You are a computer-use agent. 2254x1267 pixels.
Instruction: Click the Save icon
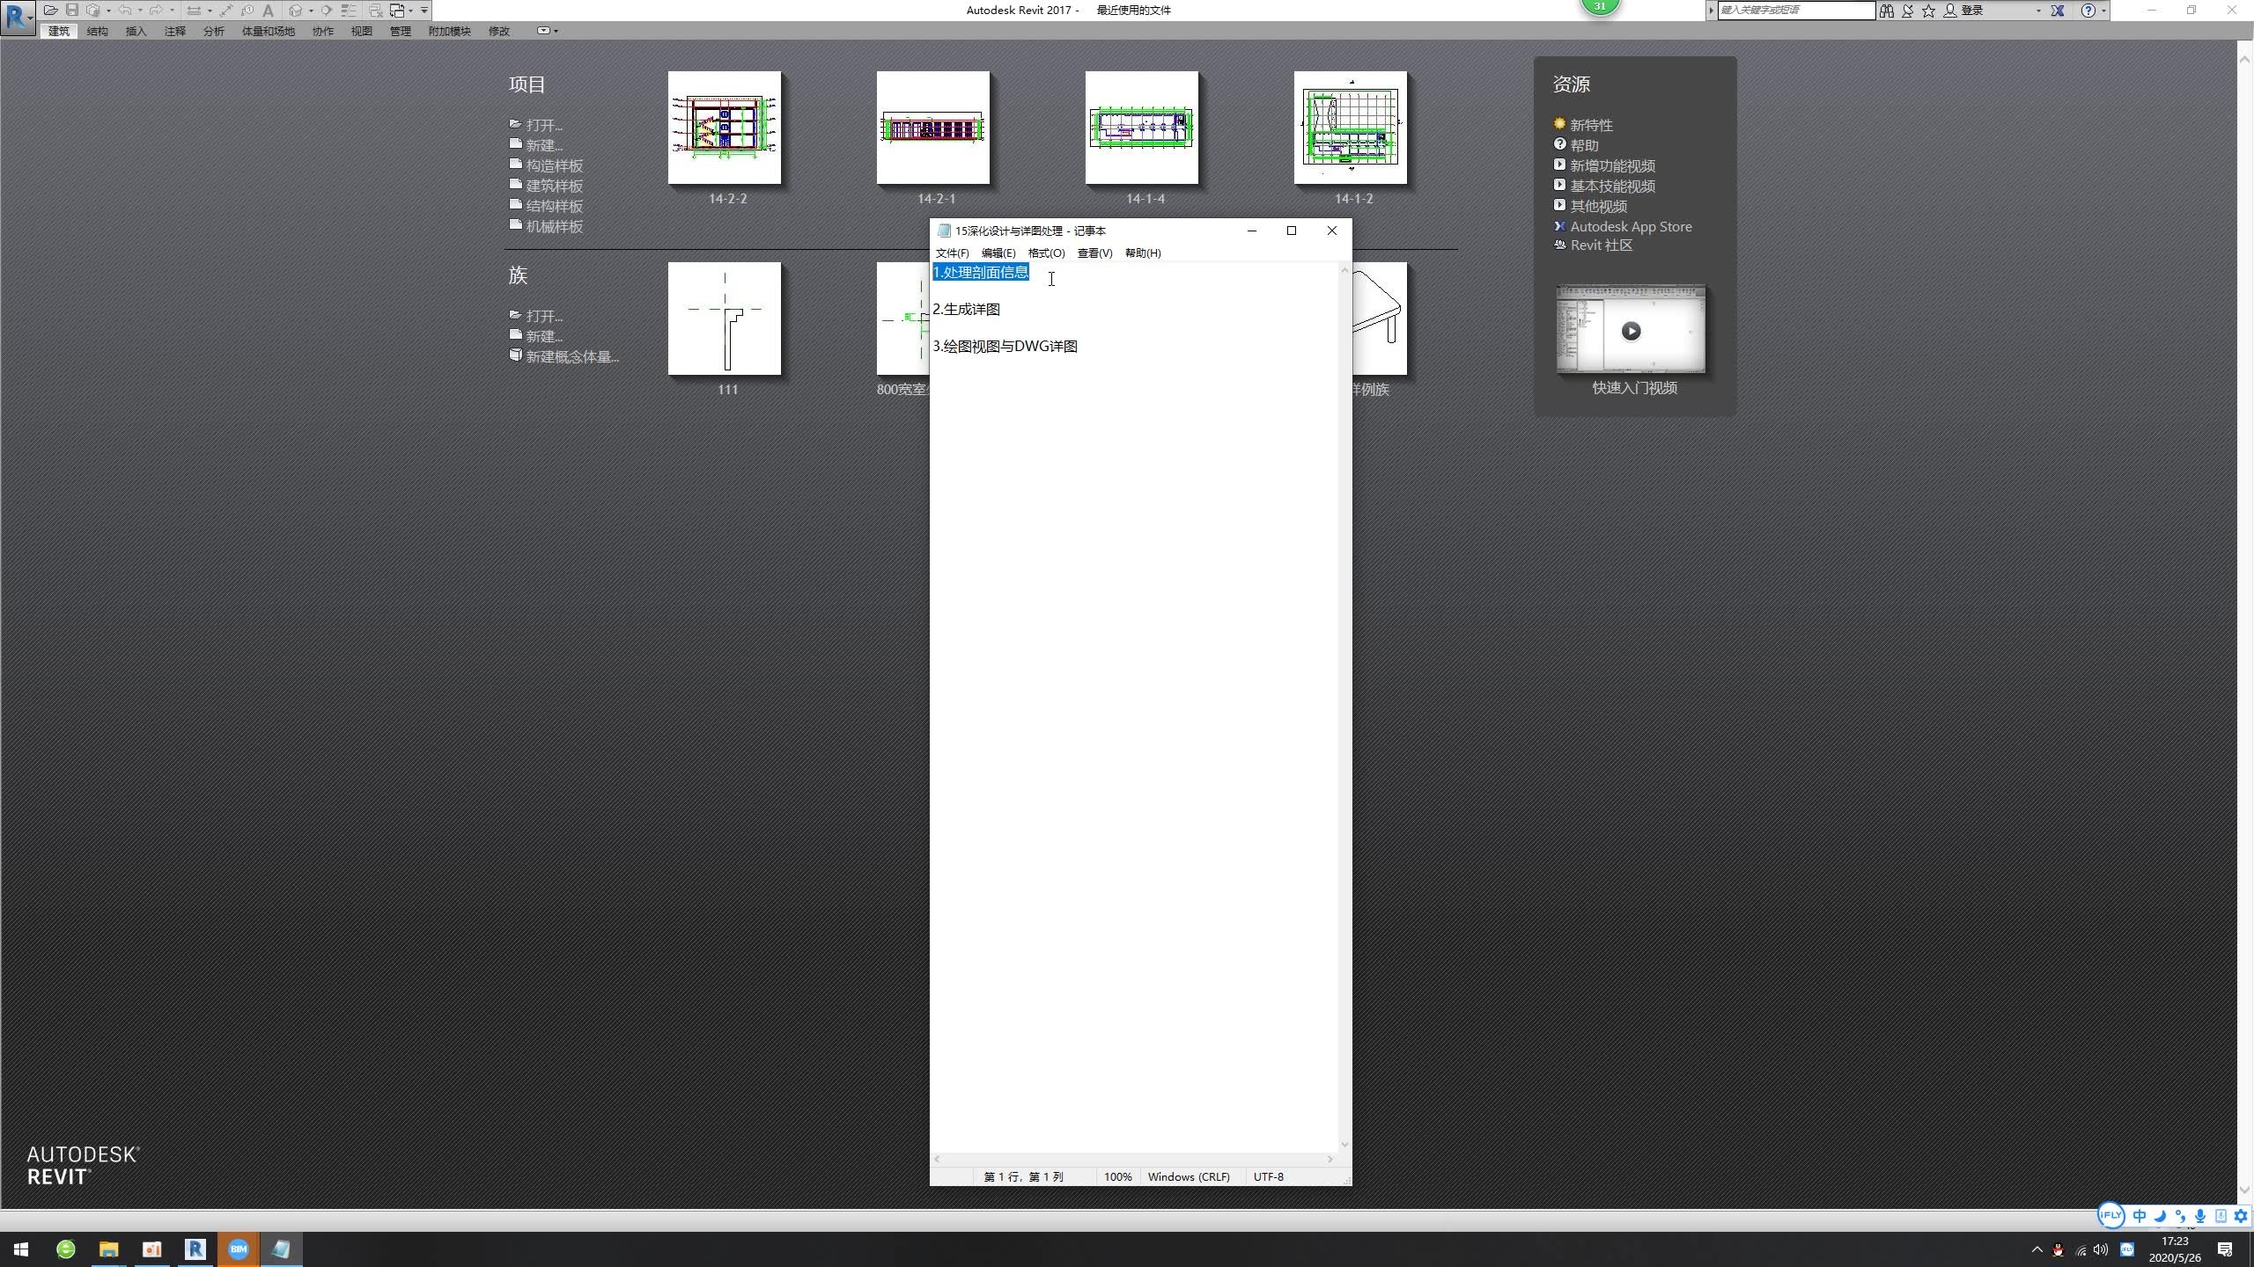[72, 11]
